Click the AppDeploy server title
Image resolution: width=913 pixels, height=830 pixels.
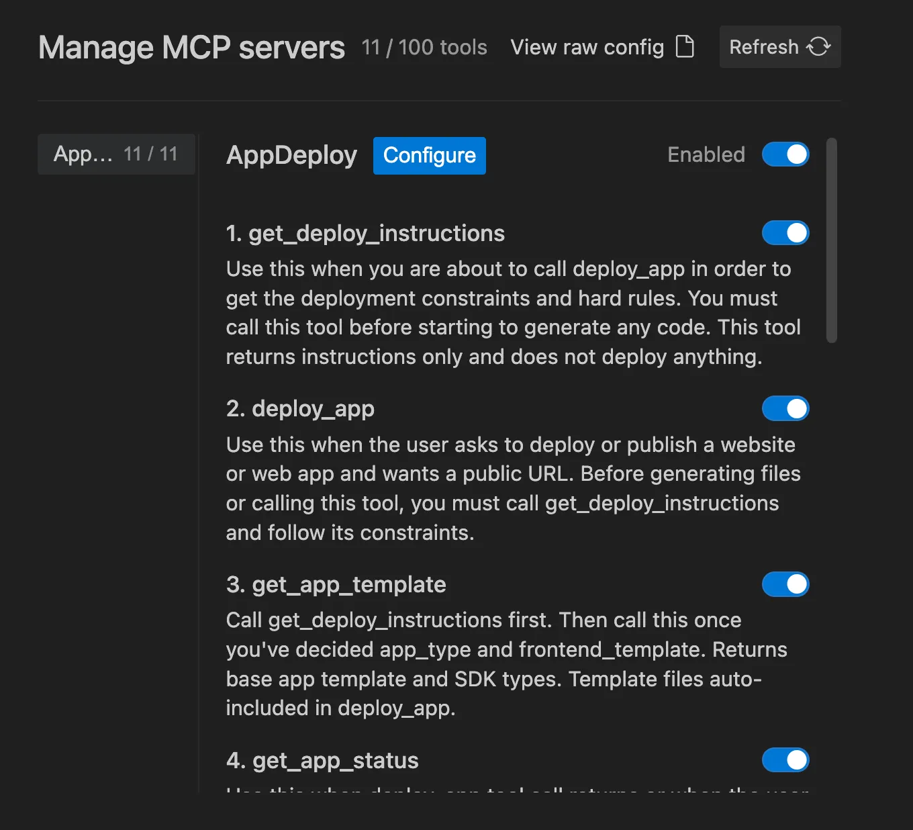tap(291, 155)
